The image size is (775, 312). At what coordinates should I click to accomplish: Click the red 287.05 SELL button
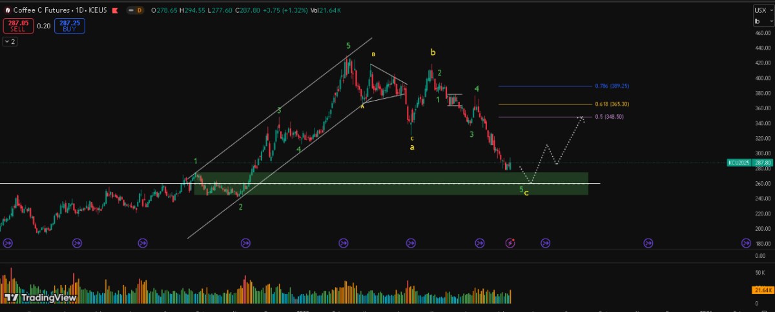(x=17, y=26)
